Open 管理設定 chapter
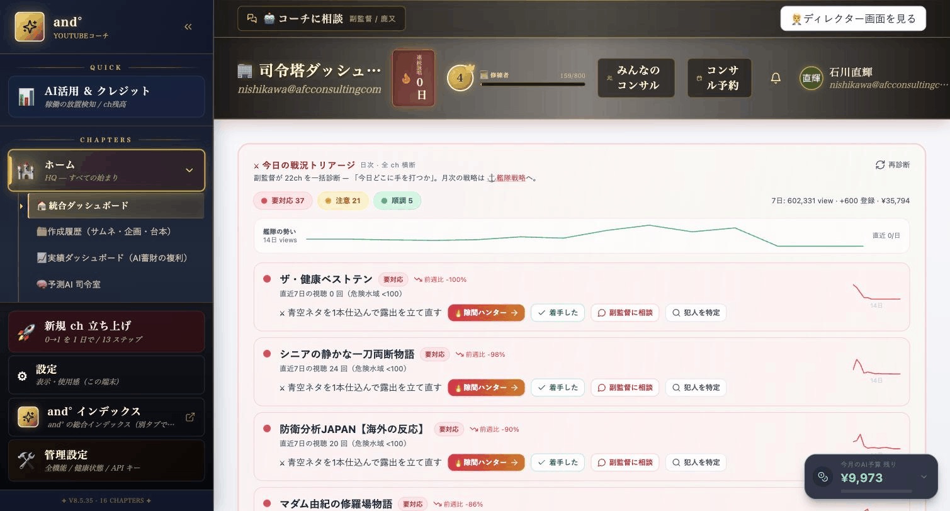Screen dimensions: 950x511 pos(106,460)
